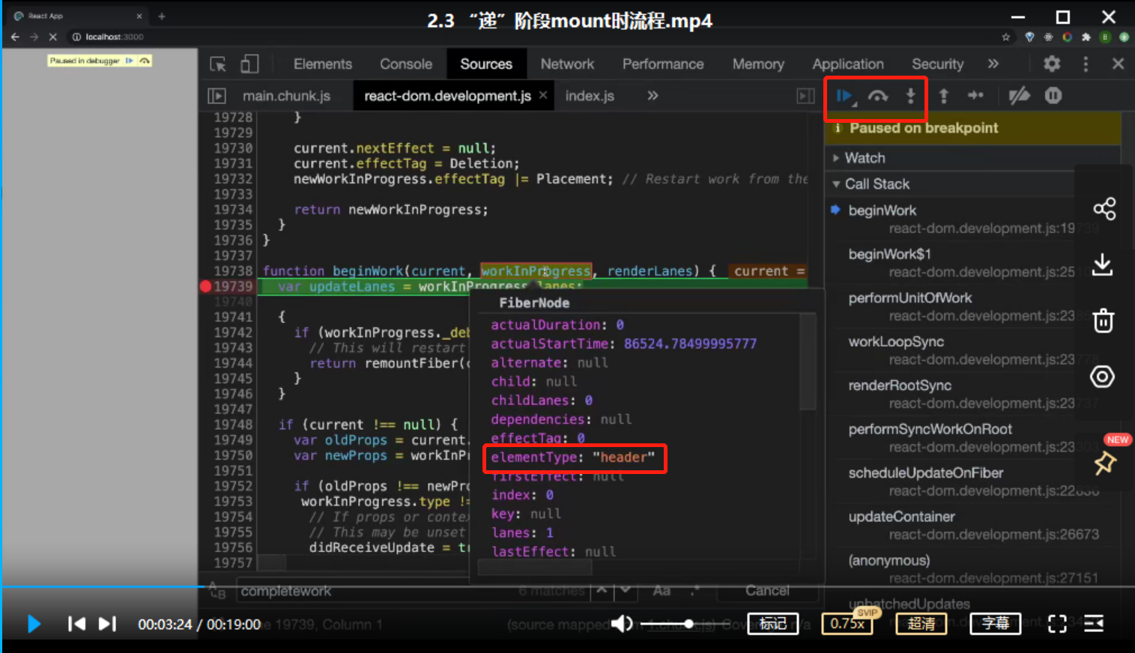Skip to previous video
This screenshot has width=1135, height=653.
76,624
